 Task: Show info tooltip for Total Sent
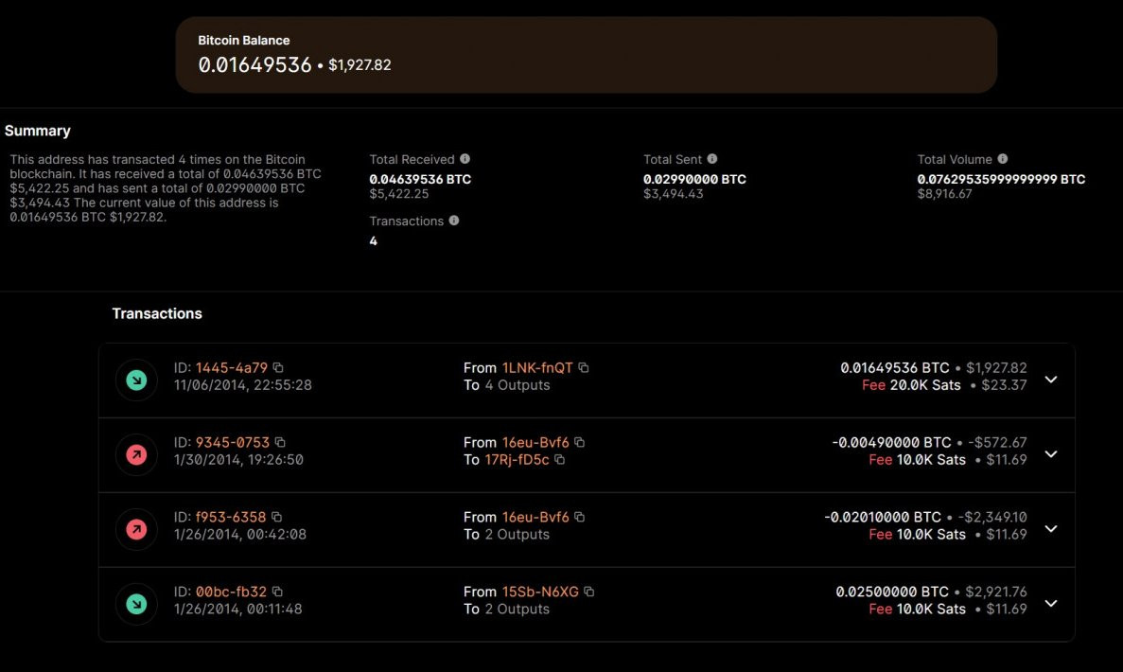coord(712,159)
